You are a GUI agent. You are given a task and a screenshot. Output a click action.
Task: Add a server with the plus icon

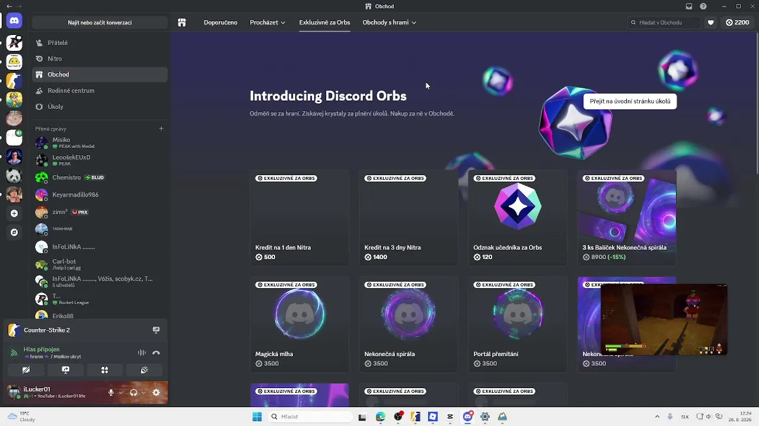(x=14, y=213)
